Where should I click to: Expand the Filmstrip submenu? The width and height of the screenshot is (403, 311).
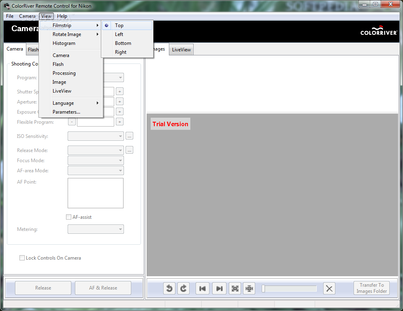[x=71, y=25]
